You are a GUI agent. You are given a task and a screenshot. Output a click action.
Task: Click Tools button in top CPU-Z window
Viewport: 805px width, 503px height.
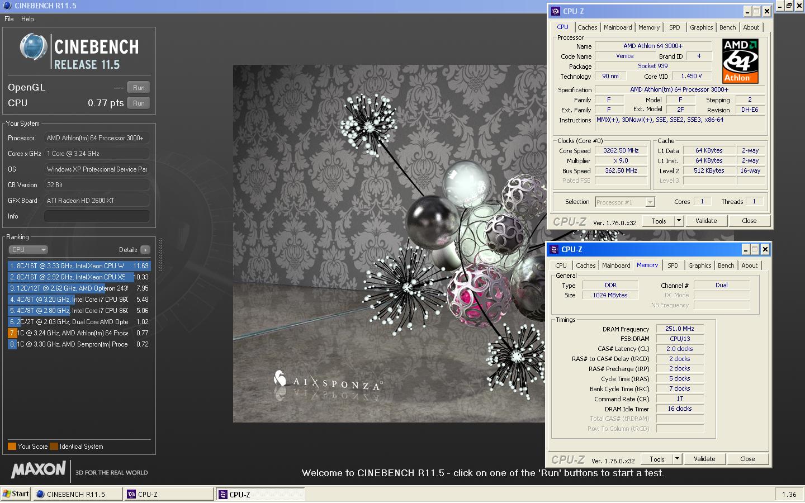(659, 221)
